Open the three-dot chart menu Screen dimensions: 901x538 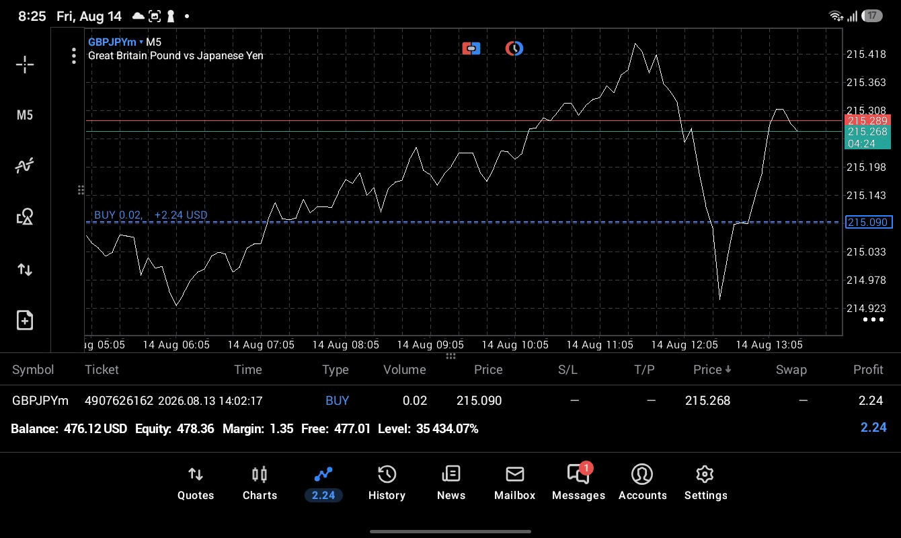click(74, 56)
